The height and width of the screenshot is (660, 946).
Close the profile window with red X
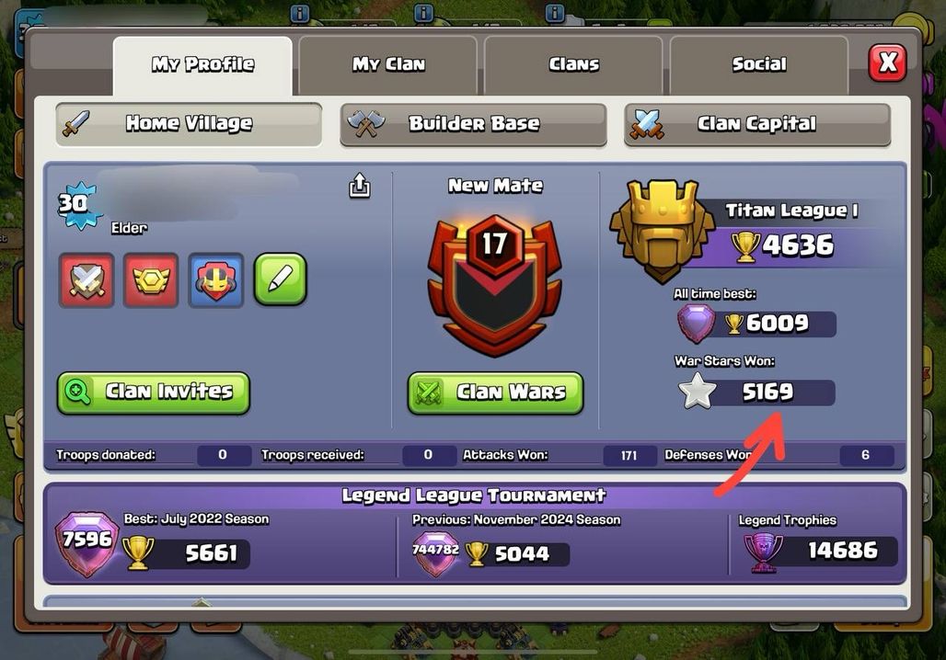pos(887,63)
